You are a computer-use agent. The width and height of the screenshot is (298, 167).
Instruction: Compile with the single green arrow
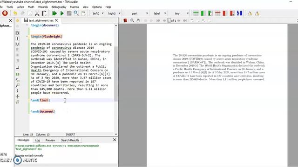pyautogui.click(x=62, y=13)
